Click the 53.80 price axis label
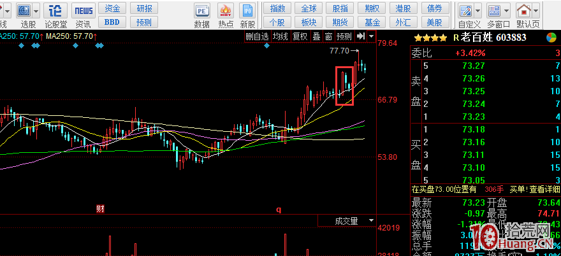This screenshot has width=561, height=256. click(388, 157)
